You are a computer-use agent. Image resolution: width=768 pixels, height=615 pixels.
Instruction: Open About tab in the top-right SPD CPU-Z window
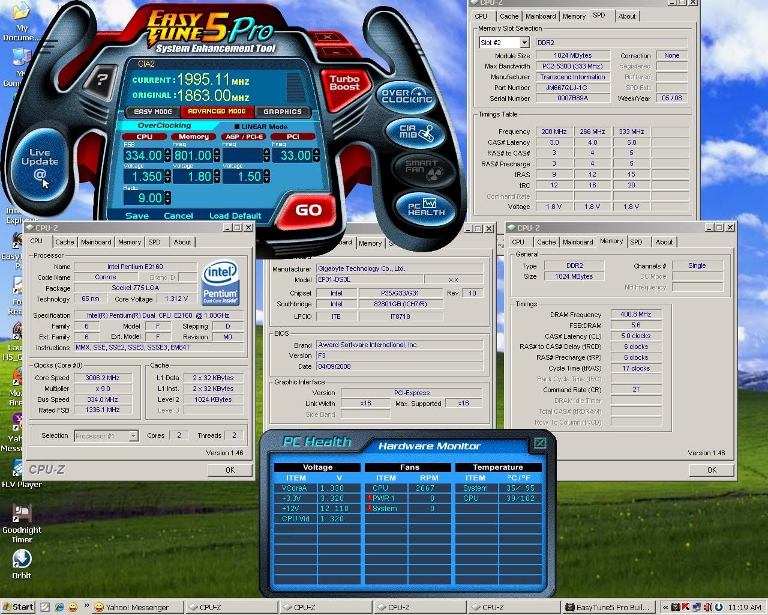[x=627, y=16]
